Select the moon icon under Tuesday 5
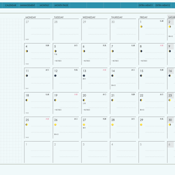175x175 pixels. (56, 51)
